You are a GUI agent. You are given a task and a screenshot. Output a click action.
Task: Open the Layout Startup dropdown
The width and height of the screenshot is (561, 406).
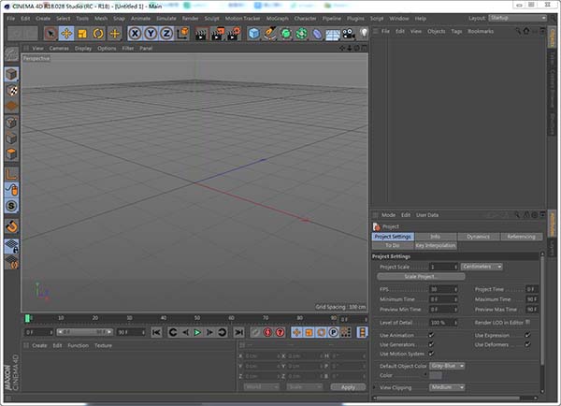coord(518,18)
